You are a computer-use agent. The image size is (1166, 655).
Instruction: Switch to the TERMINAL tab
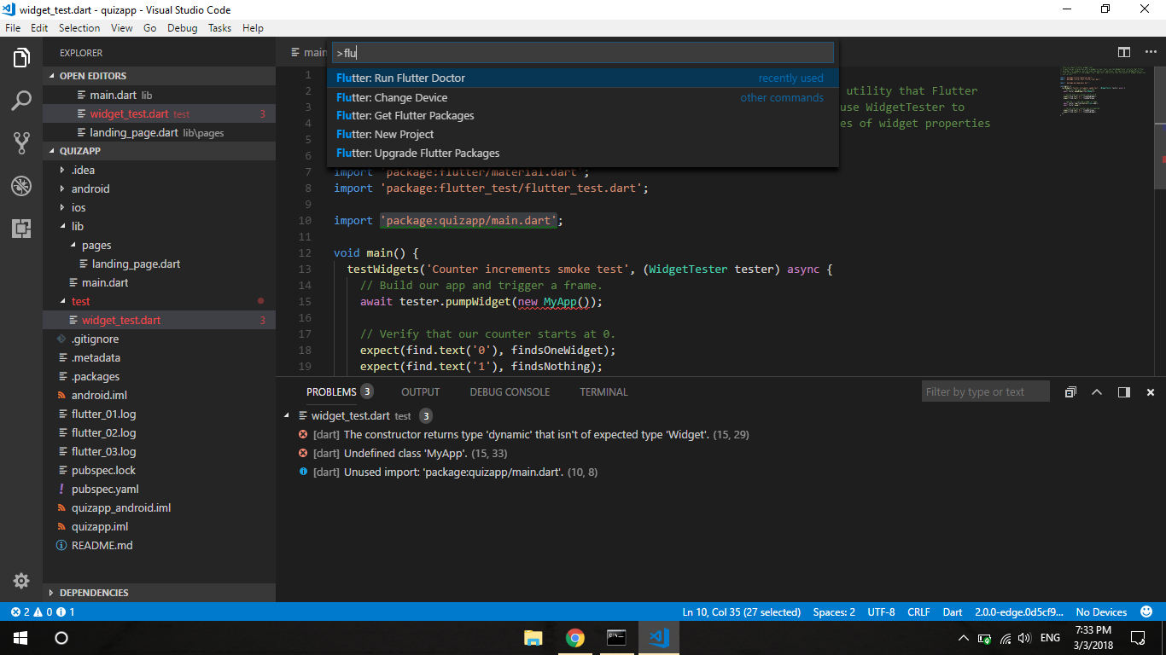click(x=603, y=391)
